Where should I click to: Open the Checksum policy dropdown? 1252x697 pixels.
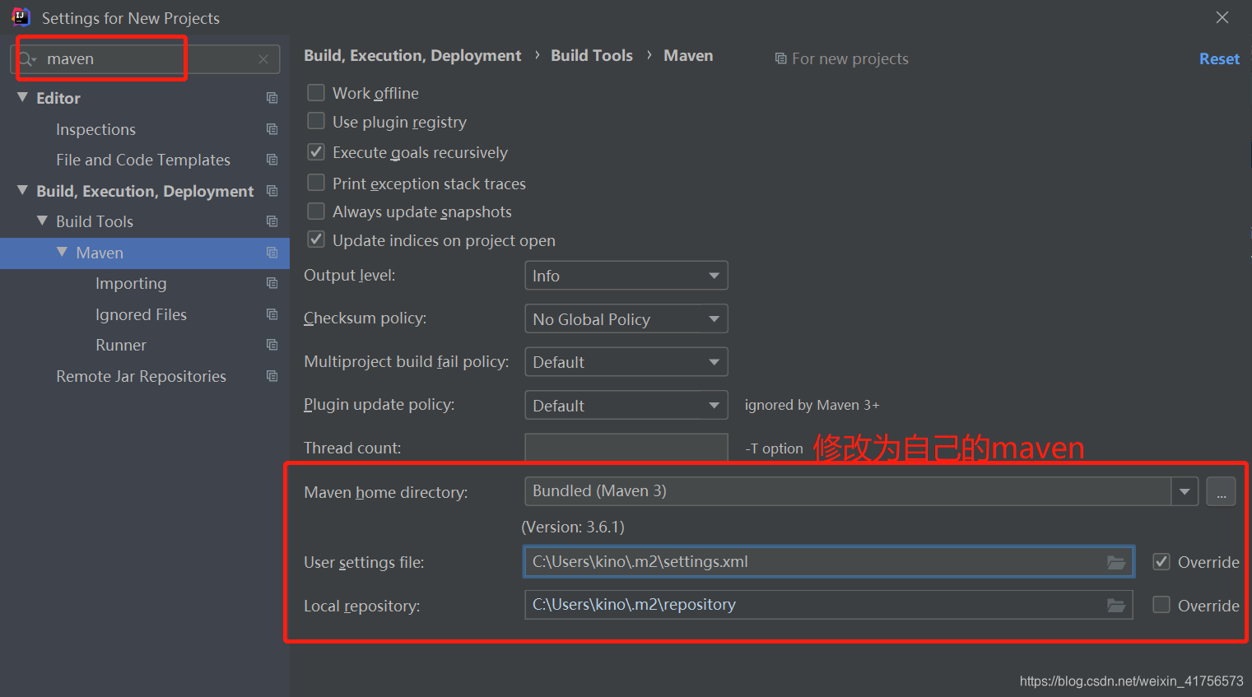point(626,318)
